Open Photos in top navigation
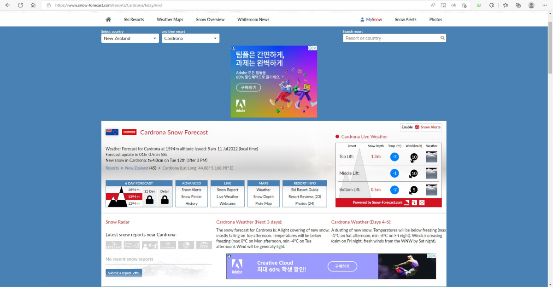 tap(435, 19)
